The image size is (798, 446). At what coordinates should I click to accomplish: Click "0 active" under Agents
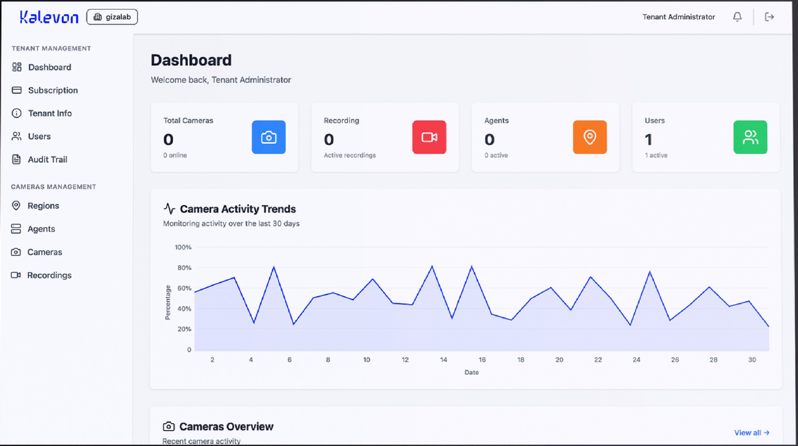496,155
